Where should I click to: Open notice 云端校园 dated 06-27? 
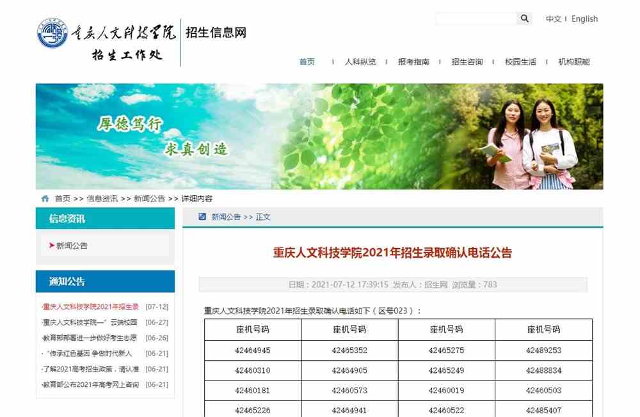(90, 322)
